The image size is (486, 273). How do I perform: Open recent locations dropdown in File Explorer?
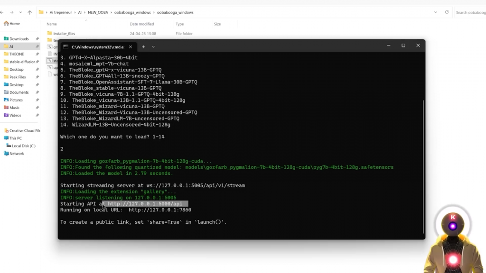(x=20, y=12)
